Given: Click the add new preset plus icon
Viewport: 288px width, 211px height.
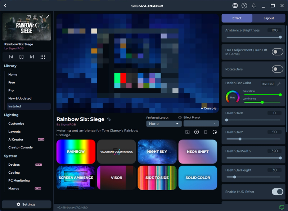Looking at the screenshot, I should [197, 132].
